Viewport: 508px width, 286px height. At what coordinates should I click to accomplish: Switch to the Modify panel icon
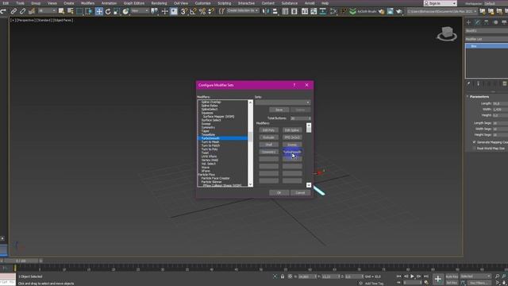point(477,22)
